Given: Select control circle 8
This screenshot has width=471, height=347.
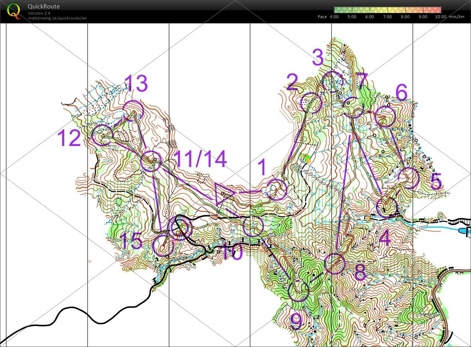Looking at the screenshot, I should (335, 264).
